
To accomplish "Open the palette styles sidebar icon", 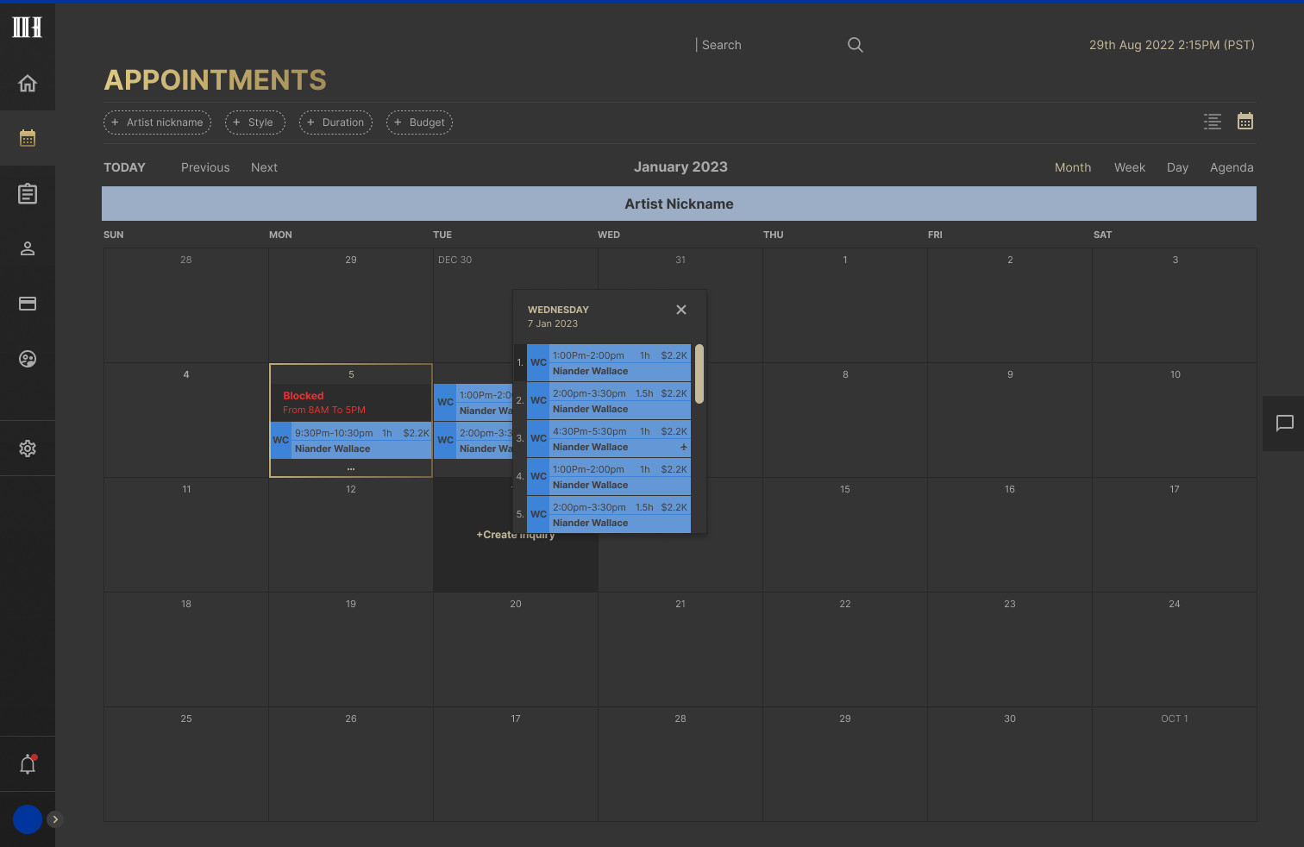I will (28, 359).
